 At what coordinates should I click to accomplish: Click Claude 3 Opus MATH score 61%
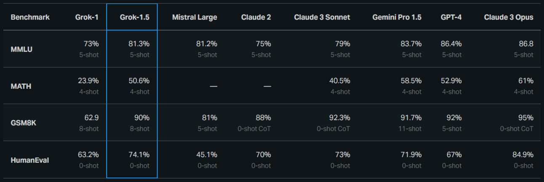point(526,81)
